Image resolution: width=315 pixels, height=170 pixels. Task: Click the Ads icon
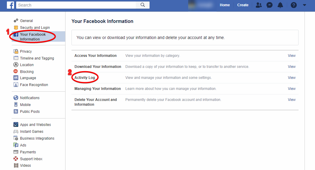coord(16,145)
